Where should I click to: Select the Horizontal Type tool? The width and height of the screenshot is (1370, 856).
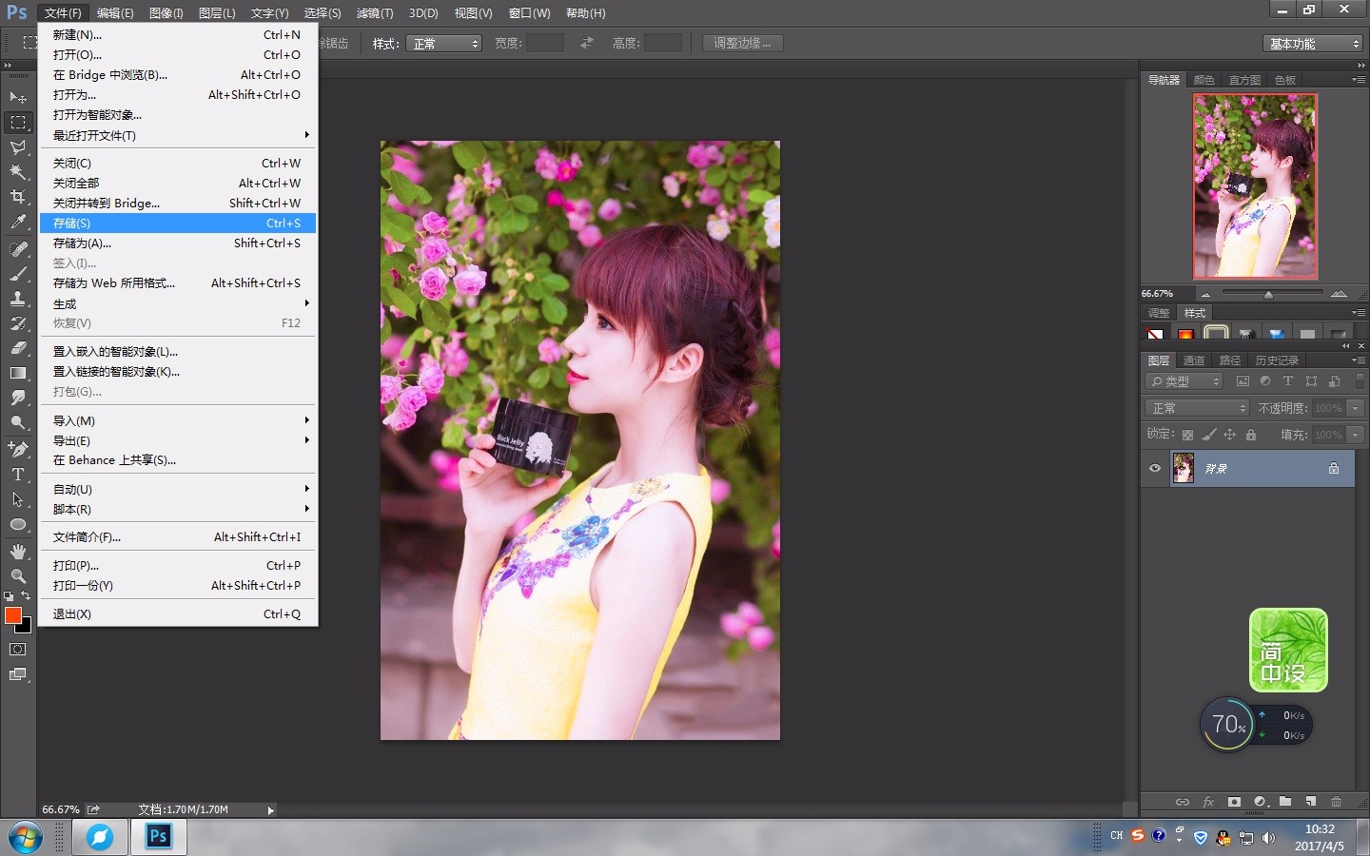pos(18,474)
